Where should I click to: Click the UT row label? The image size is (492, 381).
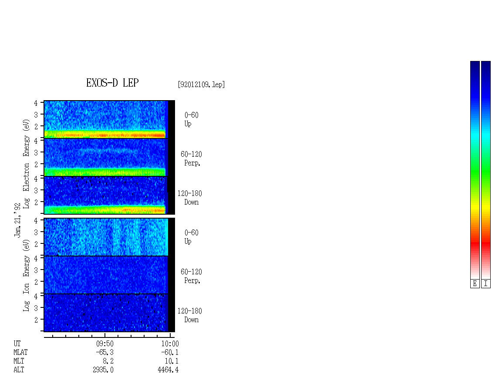pos(17,344)
